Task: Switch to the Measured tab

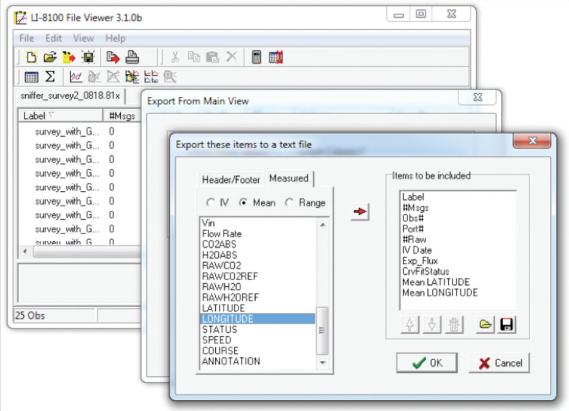Action: (289, 179)
